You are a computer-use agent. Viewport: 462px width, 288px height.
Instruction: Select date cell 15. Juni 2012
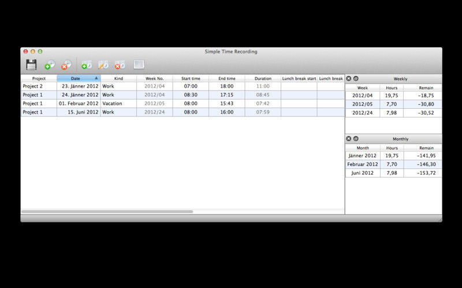click(x=79, y=112)
